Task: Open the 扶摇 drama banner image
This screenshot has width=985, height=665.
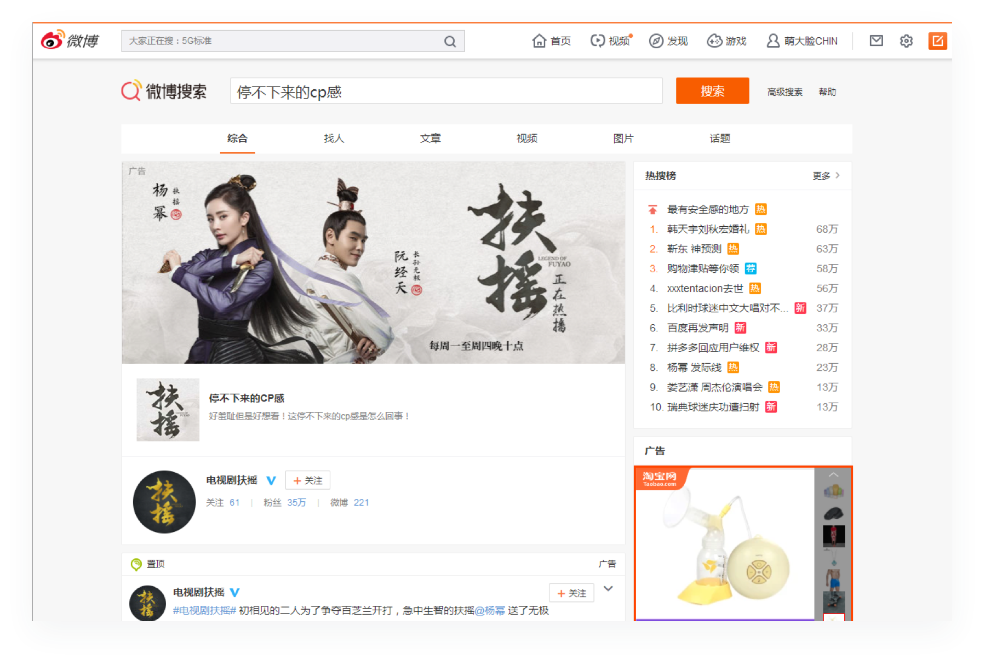Action: tap(373, 262)
